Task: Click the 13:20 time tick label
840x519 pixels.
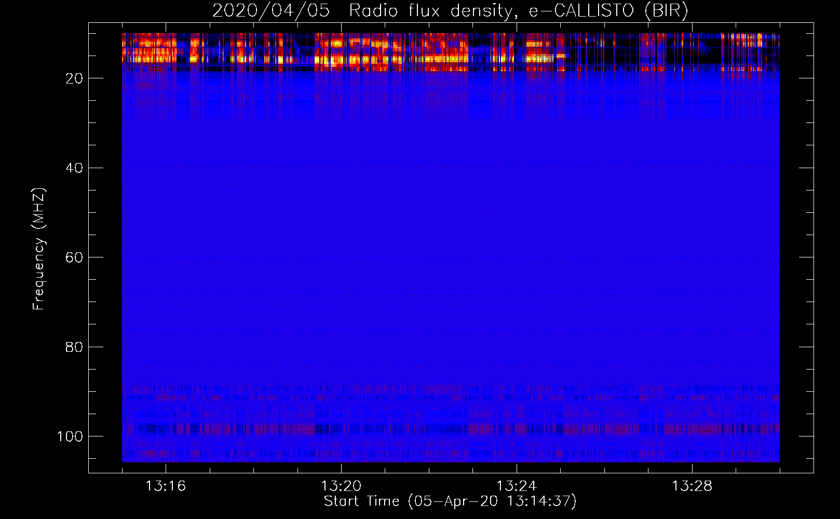Action: pyautogui.click(x=341, y=486)
